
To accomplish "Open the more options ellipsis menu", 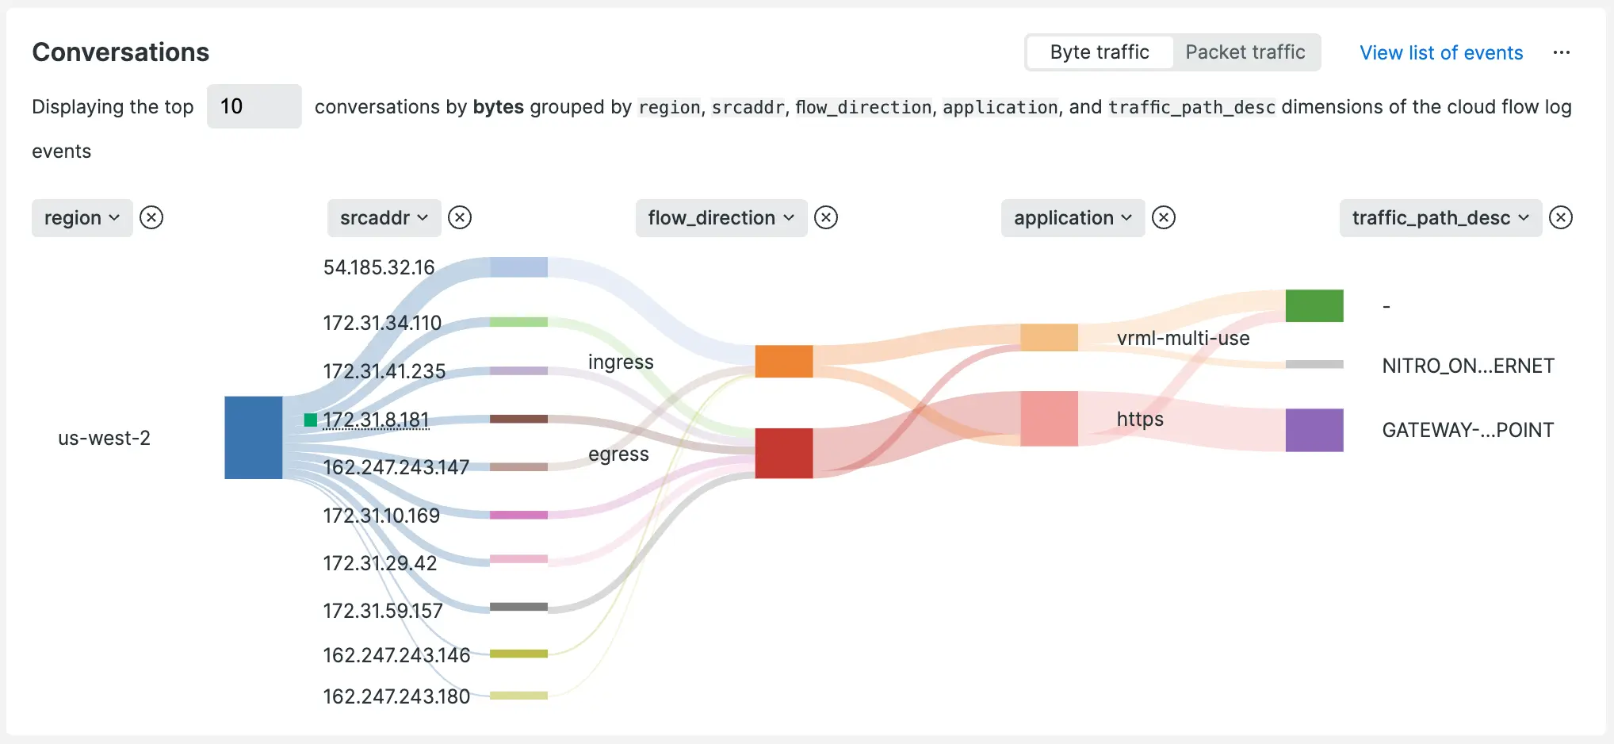I will tap(1562, 52).
